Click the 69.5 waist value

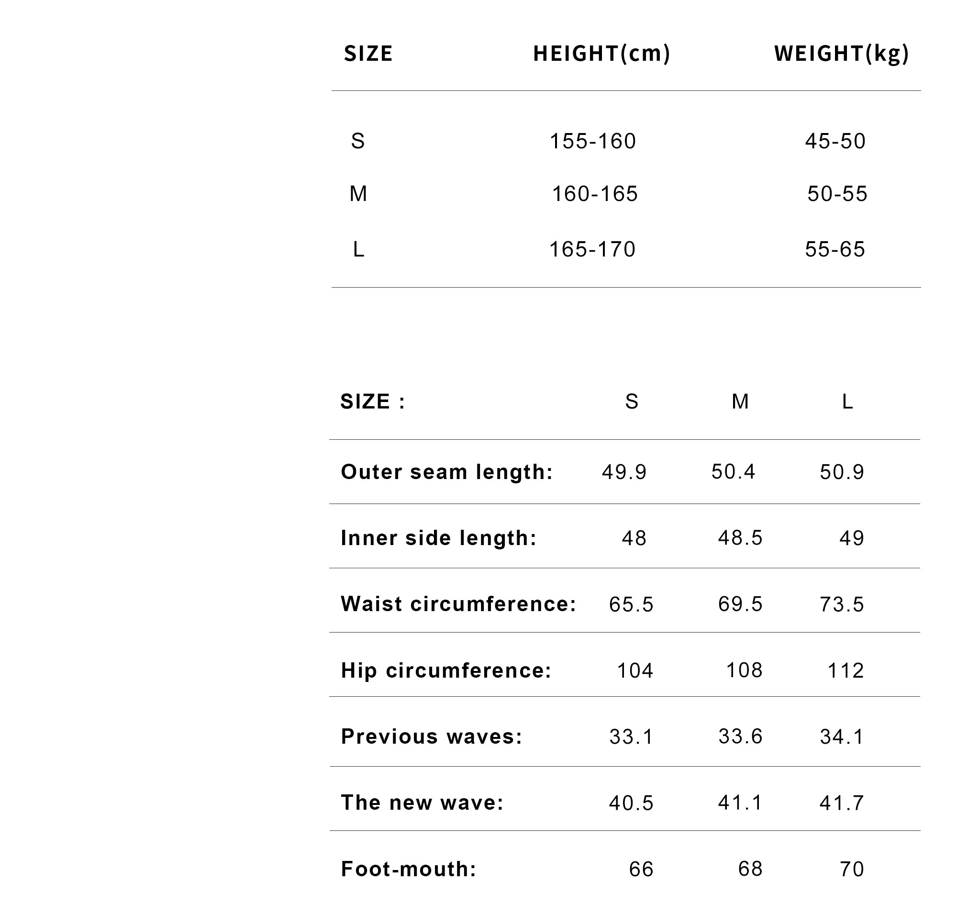(740, 604)
